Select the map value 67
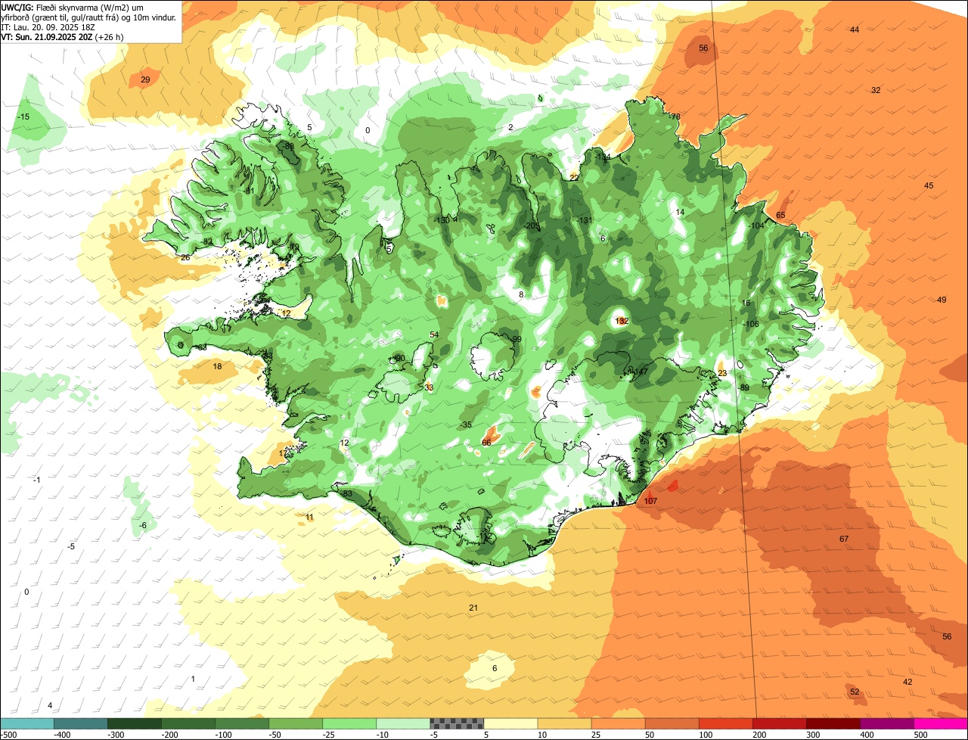968x740 pixels. pos(844,539)
